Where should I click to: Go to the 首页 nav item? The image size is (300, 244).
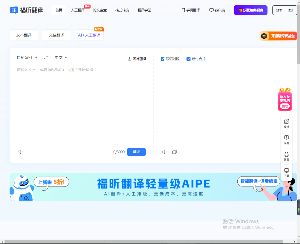[x=59, y=10]
